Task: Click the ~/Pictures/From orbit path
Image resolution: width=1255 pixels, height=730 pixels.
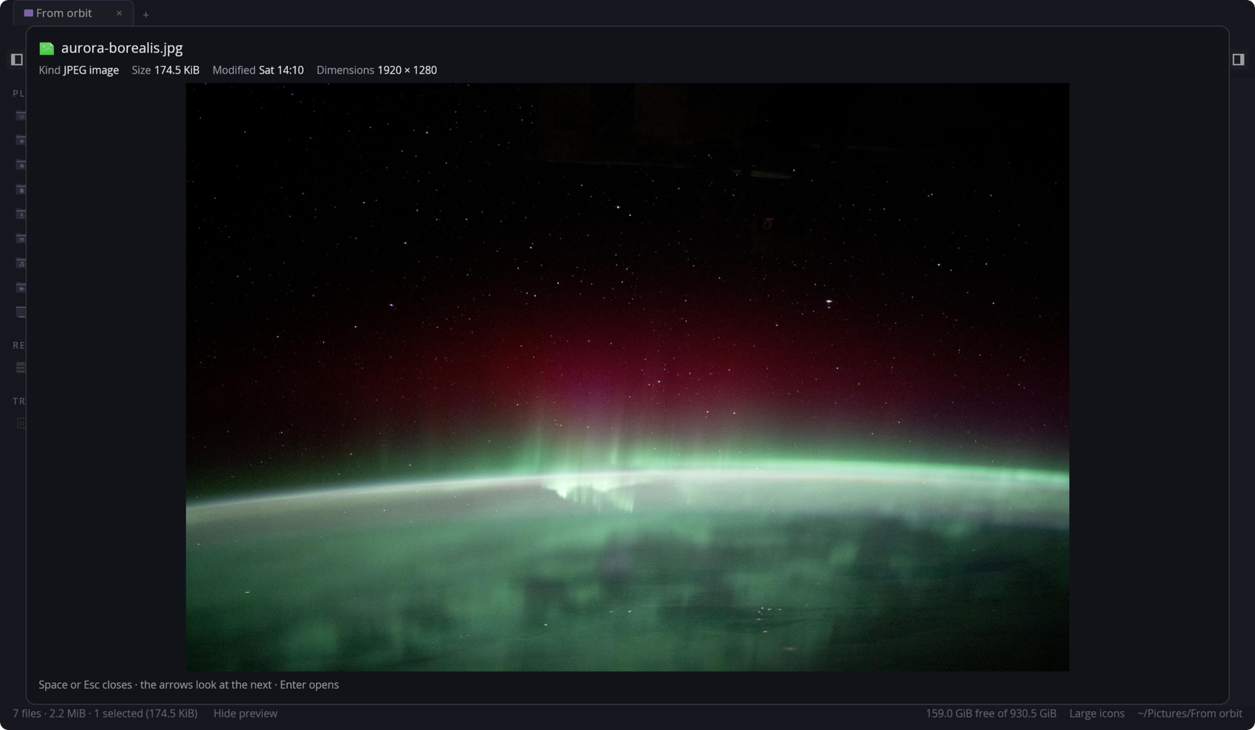Action: coord(1190,714)
